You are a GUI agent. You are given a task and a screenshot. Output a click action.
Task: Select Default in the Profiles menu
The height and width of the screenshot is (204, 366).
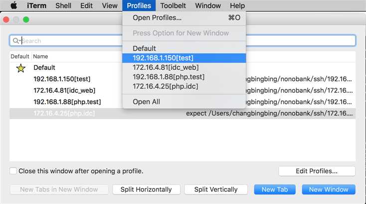click(184, 48)
